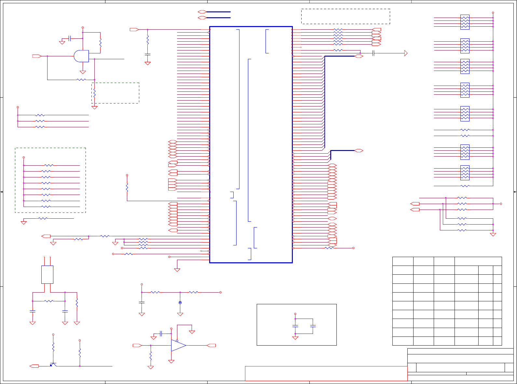
Task: Select the triangular buffer amplifier symbol
Action: click(179, 345)
